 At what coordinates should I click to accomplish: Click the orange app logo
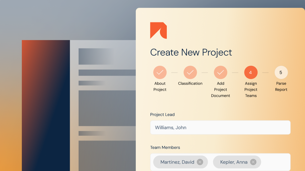click(x=158, y=31)
